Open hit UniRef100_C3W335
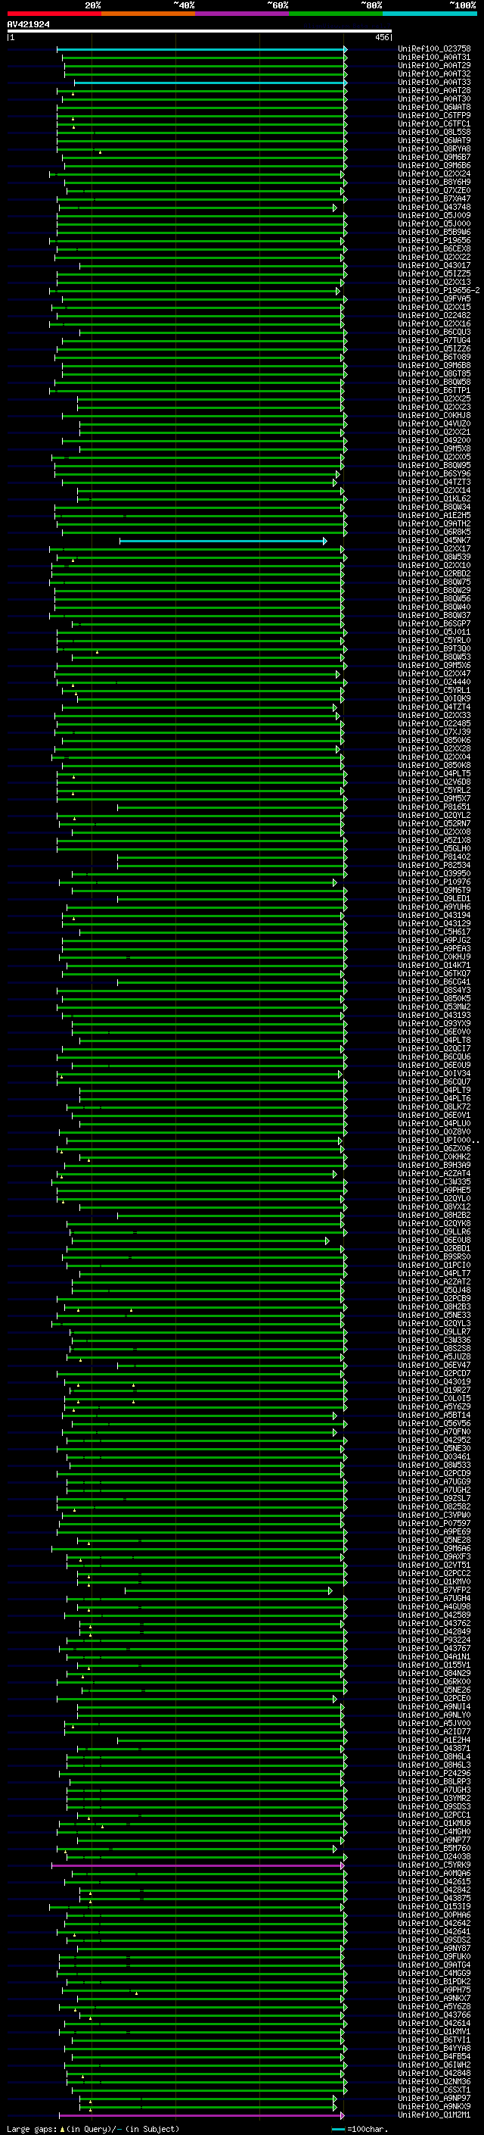Viewport: 484px width, 2135px height. click(434, 1182)
